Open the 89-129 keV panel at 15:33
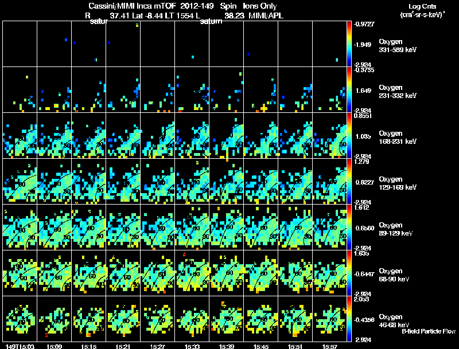 point(192,227)
